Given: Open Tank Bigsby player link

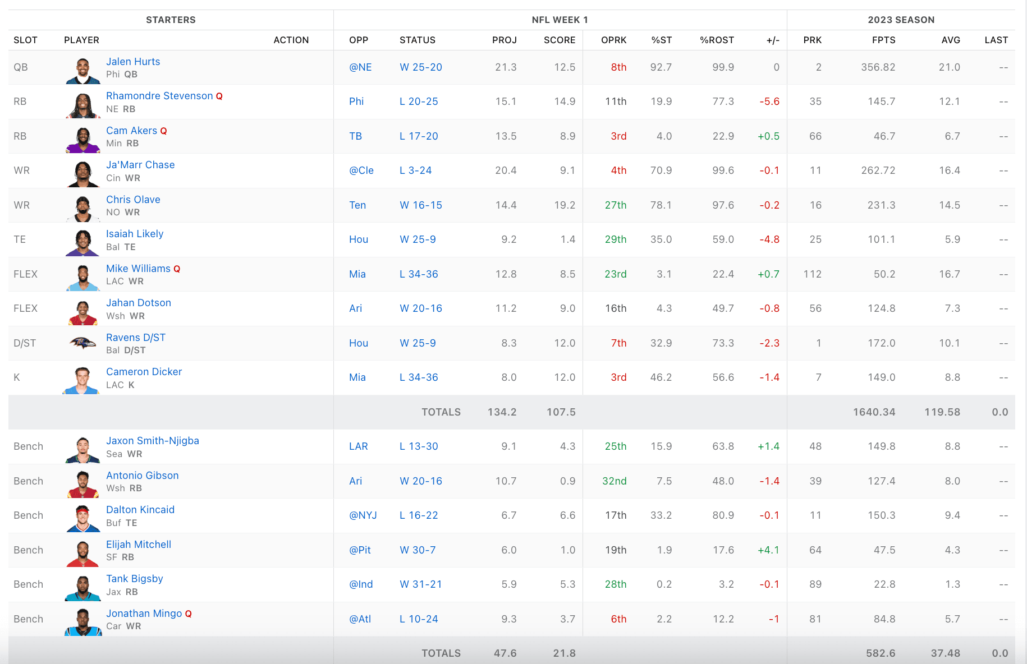Looking at the screenshot, I should pyautogui.click(x=135, y=579).
